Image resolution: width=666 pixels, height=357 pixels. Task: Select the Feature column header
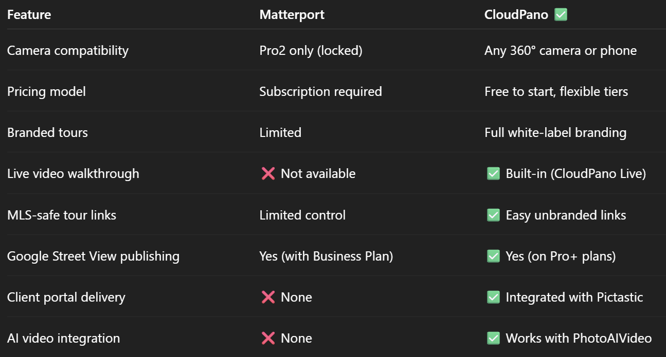click(29, 14)
